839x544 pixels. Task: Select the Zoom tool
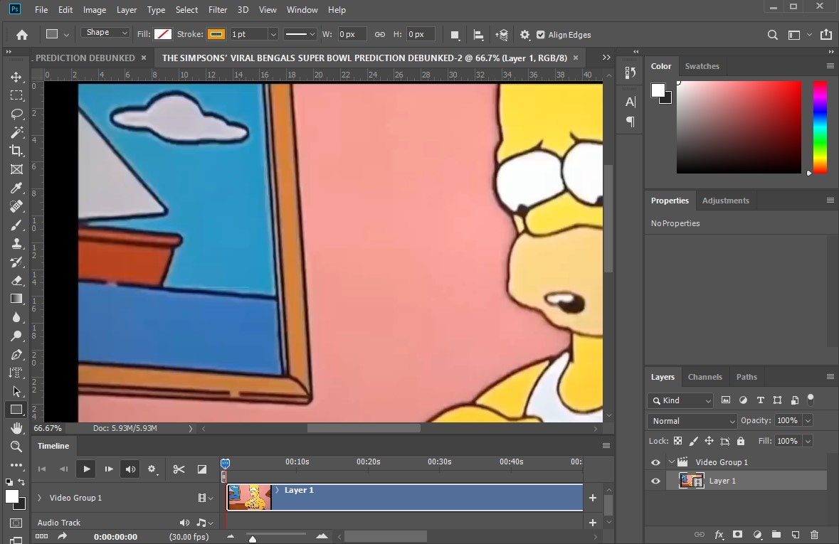click(x=16, y=446)
